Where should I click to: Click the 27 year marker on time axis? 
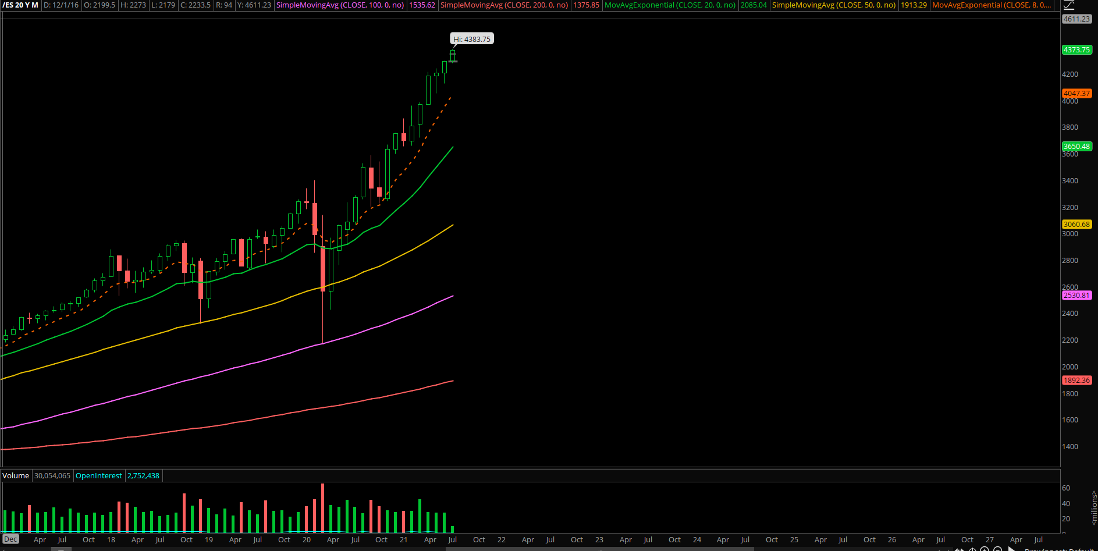[x=990, y=540]
